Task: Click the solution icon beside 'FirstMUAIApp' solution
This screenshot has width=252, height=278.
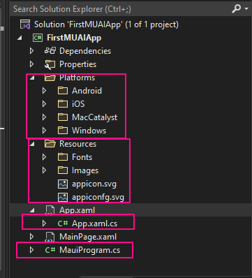Action: click(x=25, y=24)
